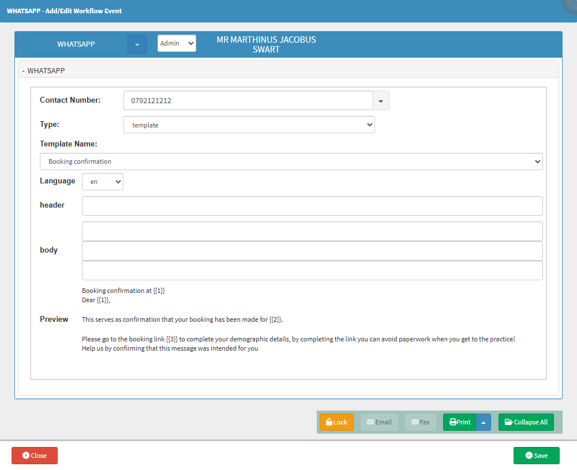The image size is (577, 470).
Task: Click the third body input field
Action: click(312, 270)
